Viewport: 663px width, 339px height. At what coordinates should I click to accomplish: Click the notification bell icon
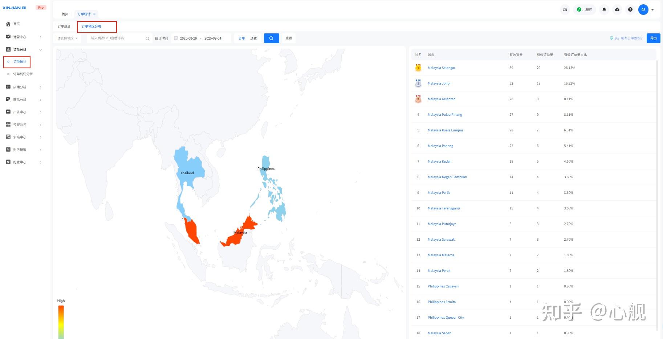coord(604,10)
